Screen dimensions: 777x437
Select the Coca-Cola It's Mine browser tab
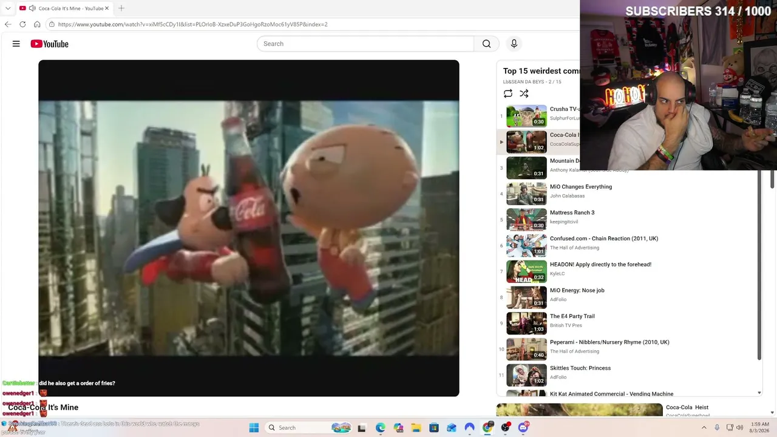click(x=64, y=8)
